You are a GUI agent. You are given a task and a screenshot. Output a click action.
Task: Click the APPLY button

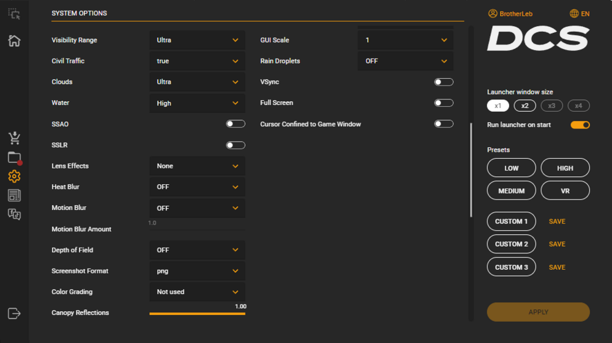coord(538,312)
